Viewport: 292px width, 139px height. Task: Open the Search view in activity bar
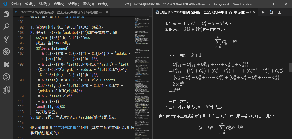click(x=6, y=26)
